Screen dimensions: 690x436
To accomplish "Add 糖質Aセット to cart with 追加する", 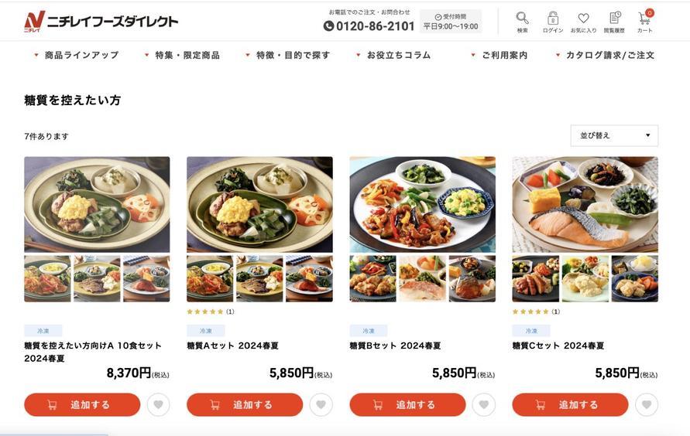I will [245, 405].
